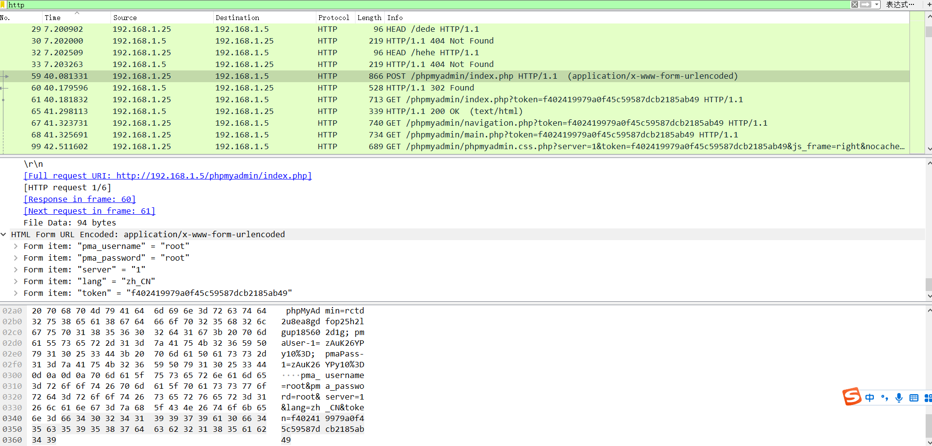The width and height of the screenshot is (932, 446).
Task: Open the recent filter history dropdown
Action: (877, 4)
